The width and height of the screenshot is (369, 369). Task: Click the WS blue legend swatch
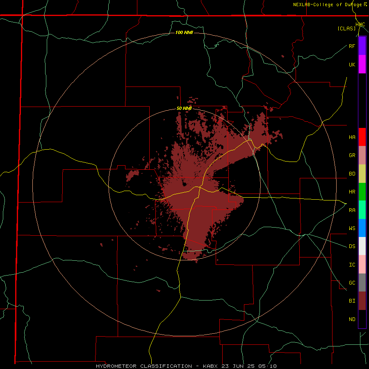tap(362, 228)
